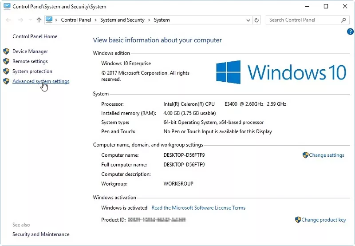
Task: Open Remote settings link
Action: (30, 61)
